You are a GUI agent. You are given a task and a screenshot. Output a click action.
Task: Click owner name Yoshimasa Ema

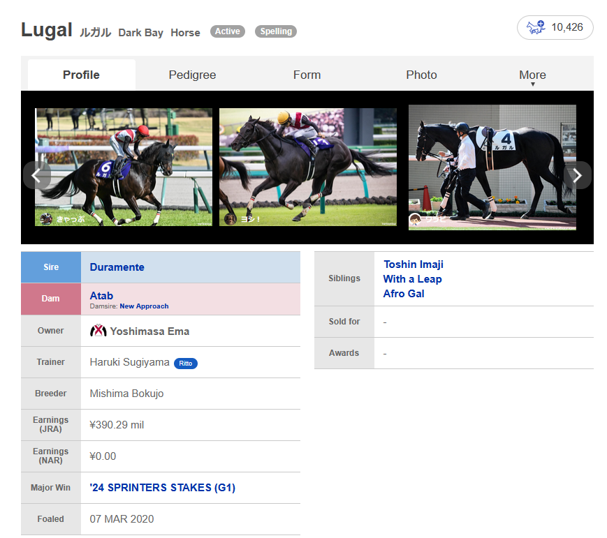(149, 331)
